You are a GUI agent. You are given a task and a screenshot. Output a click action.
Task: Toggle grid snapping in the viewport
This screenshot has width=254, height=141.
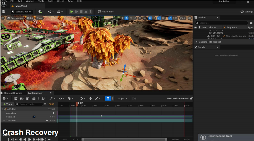point(150,18)
